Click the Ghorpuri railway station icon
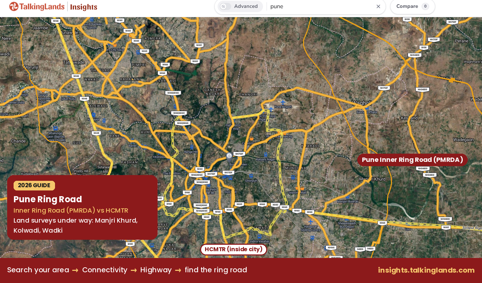Image resolution: width=482 pixels, height=283 pixels. 251,176
